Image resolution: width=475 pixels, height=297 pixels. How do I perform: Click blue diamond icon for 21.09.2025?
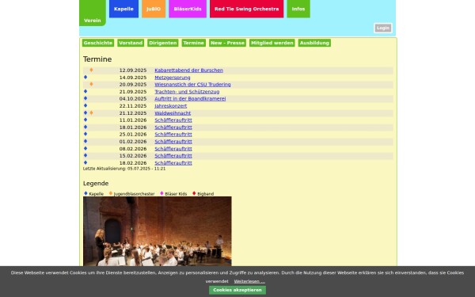pyautogui.click(x=85, y=91)
